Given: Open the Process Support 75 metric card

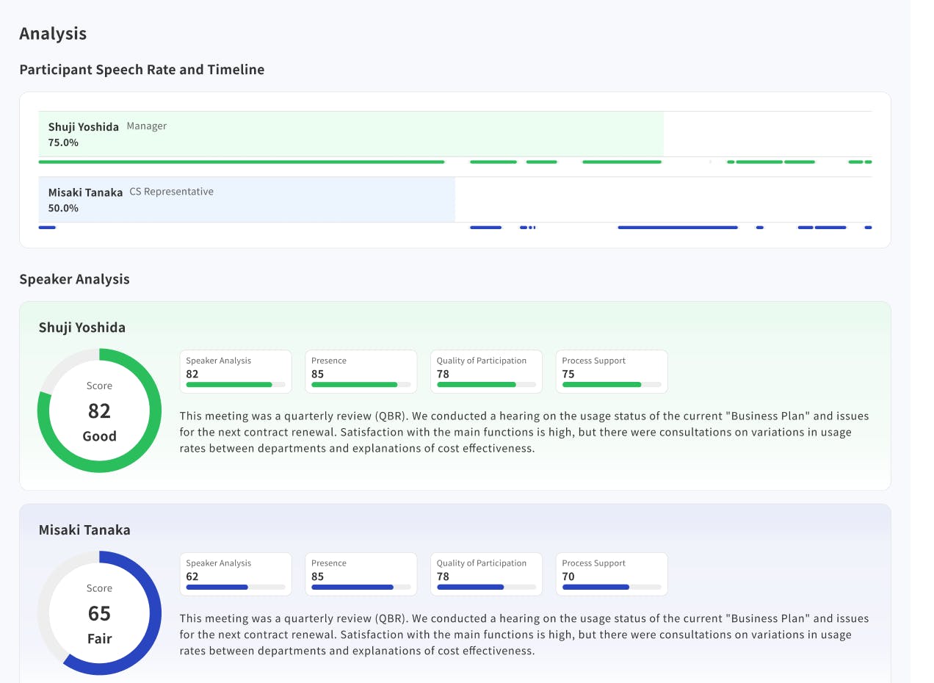Looking at the screenshot, I should [611, 371].
